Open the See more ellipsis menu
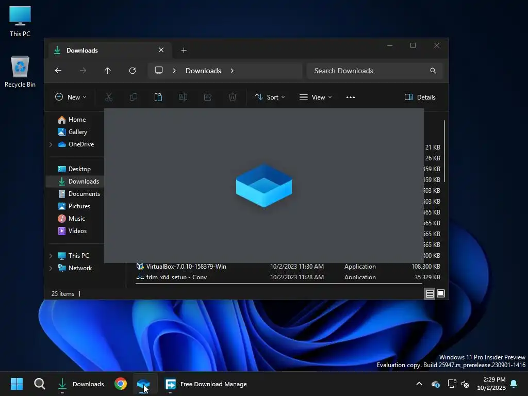528x396 pixels. [351, 97]
